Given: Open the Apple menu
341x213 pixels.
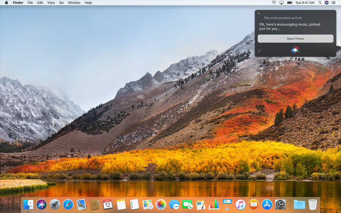Looking at the screenshot, I should tap(6, 3).
